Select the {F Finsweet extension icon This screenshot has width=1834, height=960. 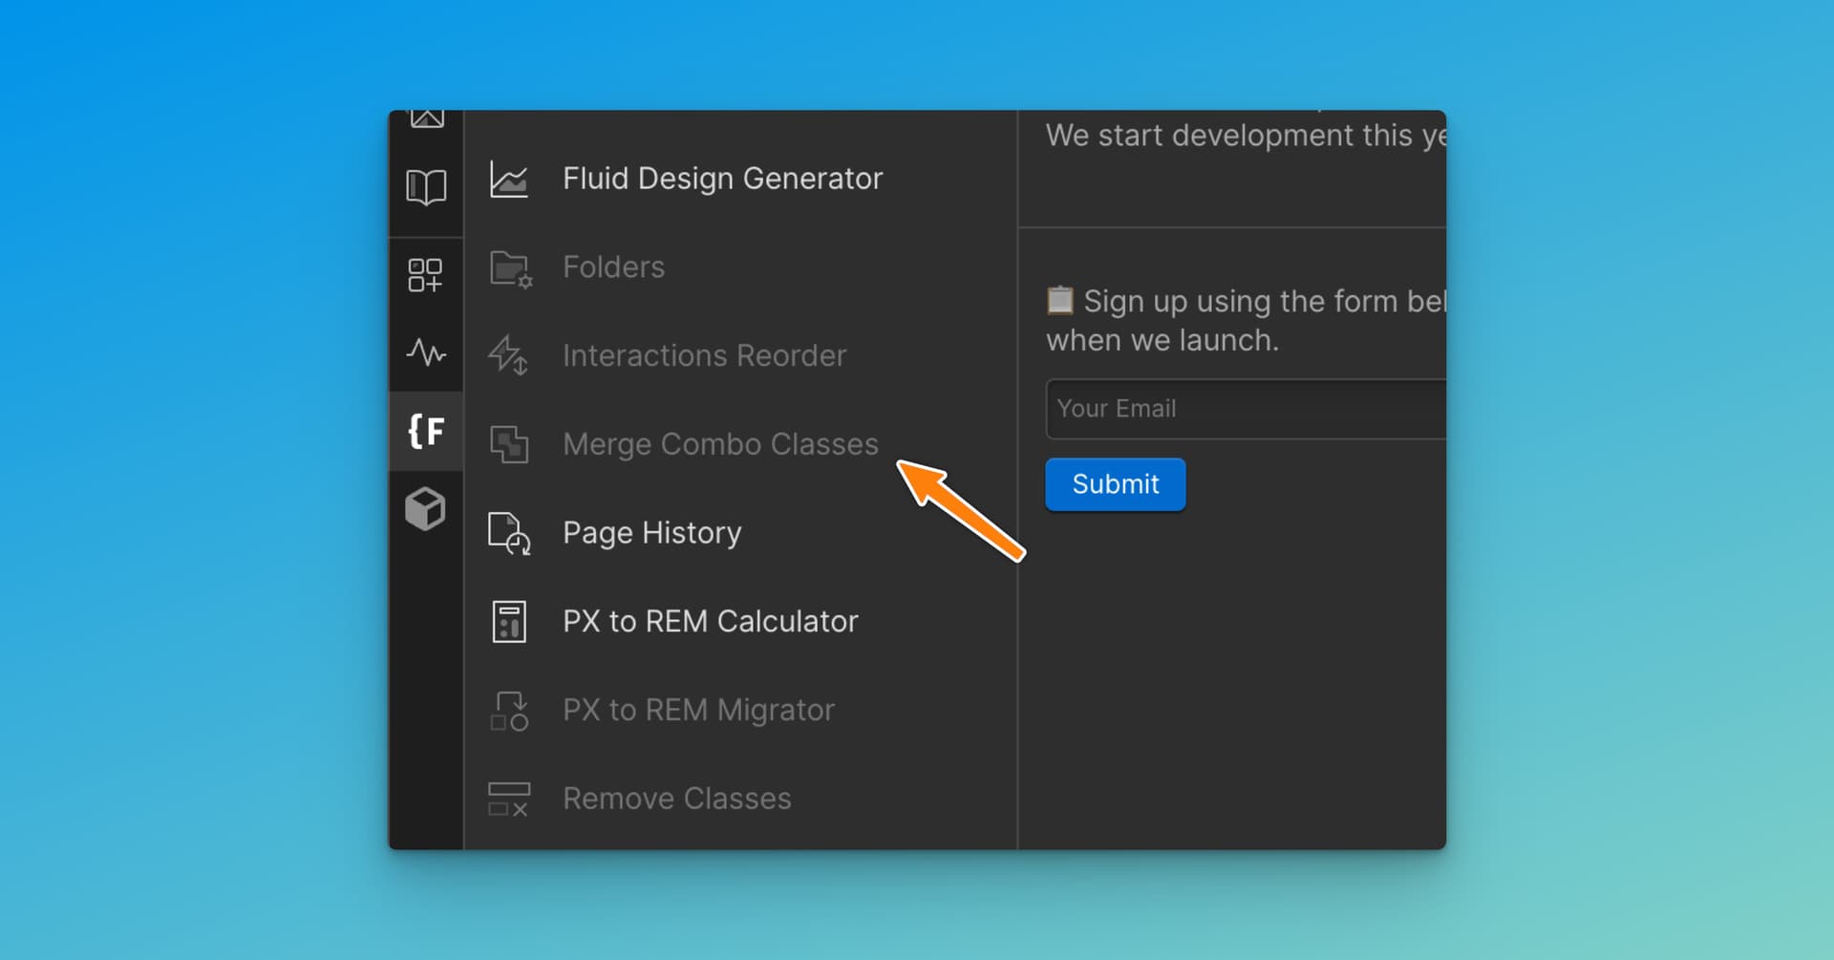click(x=426, y=431)
